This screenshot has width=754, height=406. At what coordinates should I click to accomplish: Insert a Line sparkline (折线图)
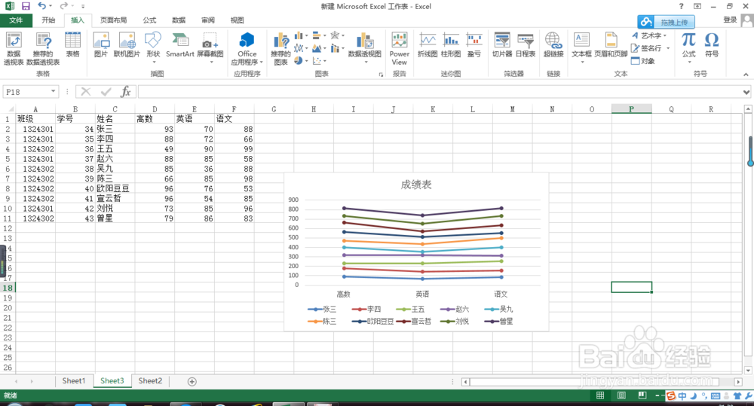(427, 44)
